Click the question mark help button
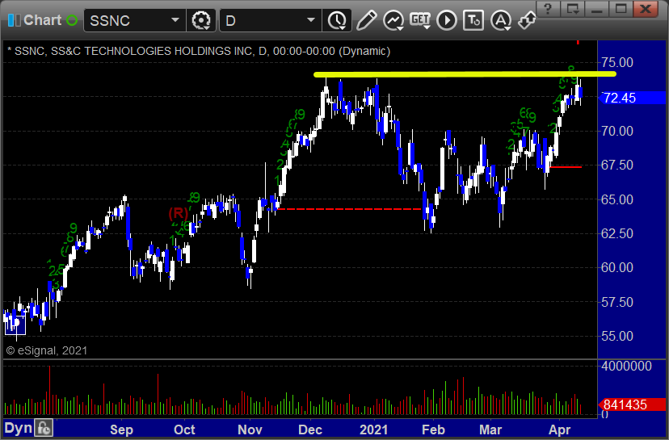The image size is (669, 440). (x=549, y=9)
